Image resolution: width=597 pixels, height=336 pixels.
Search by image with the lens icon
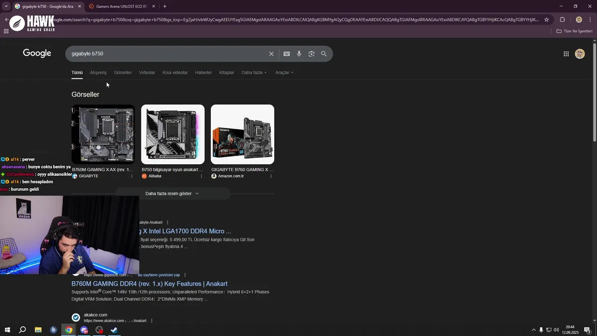click(x=312, y=54)
